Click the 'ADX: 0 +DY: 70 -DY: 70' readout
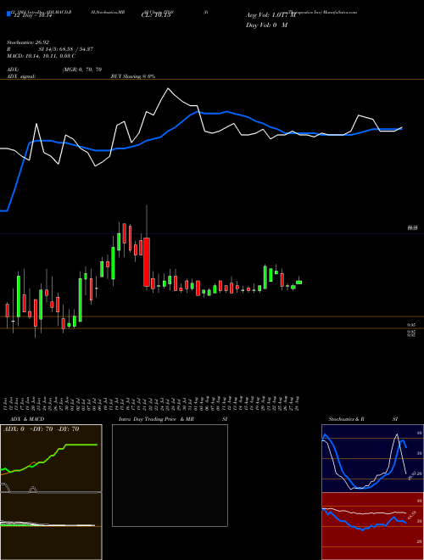This screenshot has width=424, height=560. [x=41, y=429]
